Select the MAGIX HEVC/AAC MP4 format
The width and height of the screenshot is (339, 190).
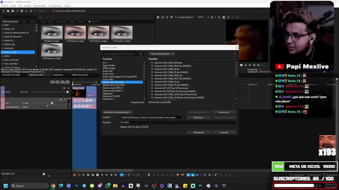pyautogui.click(x=114, y=85)
